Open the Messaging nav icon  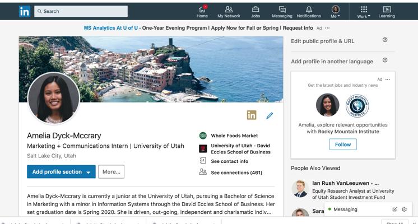click(x=282, y=11)
